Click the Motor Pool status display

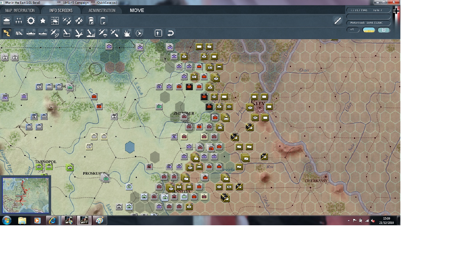369,23
